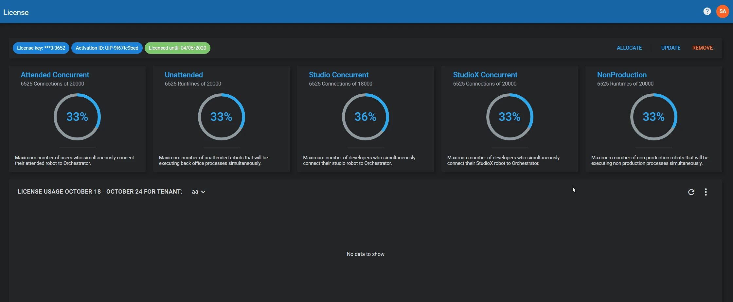Open the StudioX Concurrent heading

point(485,75)
